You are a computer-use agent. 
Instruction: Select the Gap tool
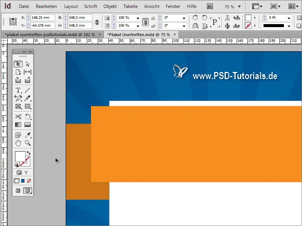pos(28,72)
